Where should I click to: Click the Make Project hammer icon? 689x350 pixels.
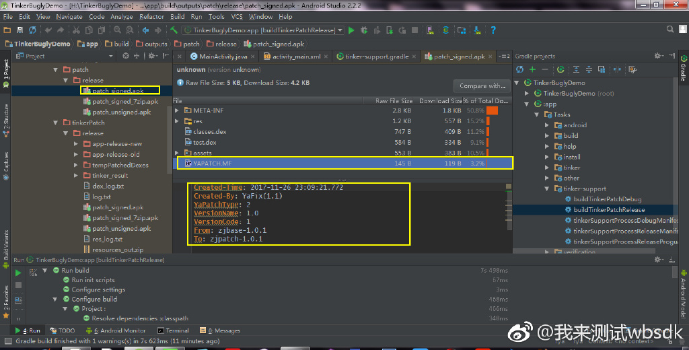tap(174, 30)
